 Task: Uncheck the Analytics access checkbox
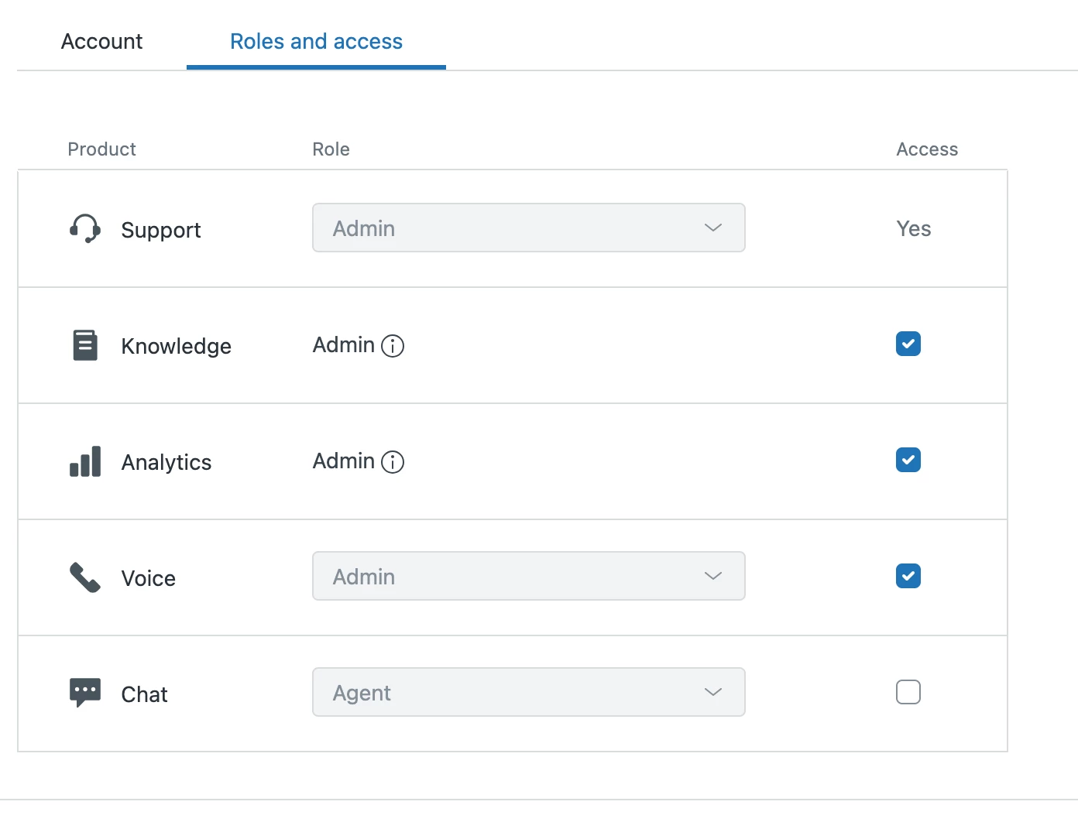click(908, 460)
